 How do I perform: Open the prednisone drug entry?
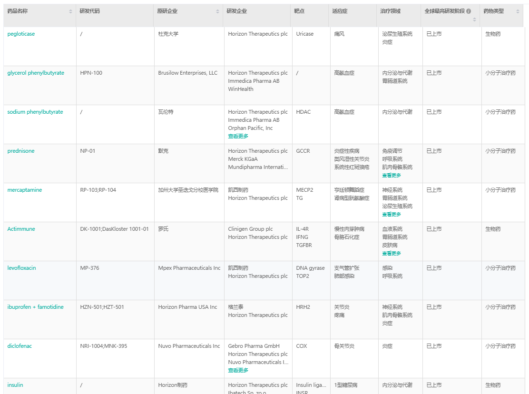[x=21, y=151]
